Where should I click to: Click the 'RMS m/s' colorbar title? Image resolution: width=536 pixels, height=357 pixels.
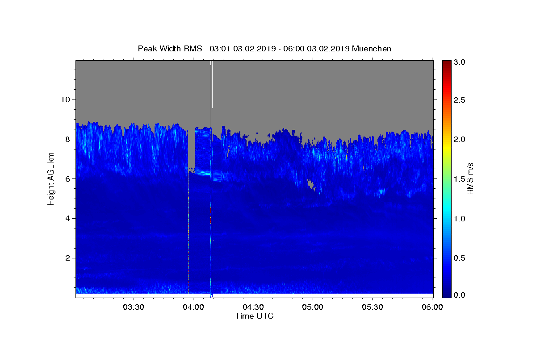pos(470,179)
